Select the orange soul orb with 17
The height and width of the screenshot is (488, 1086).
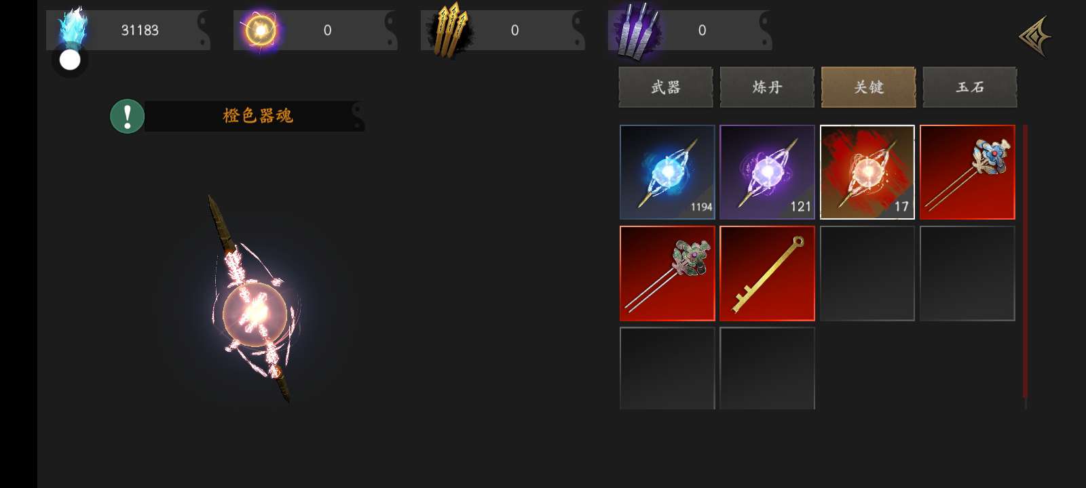pos(867,172)
